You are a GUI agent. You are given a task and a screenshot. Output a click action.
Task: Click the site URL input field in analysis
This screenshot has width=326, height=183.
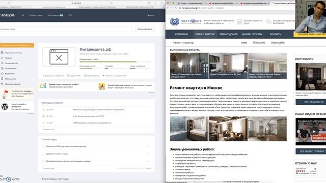click(x=66, y=29)
